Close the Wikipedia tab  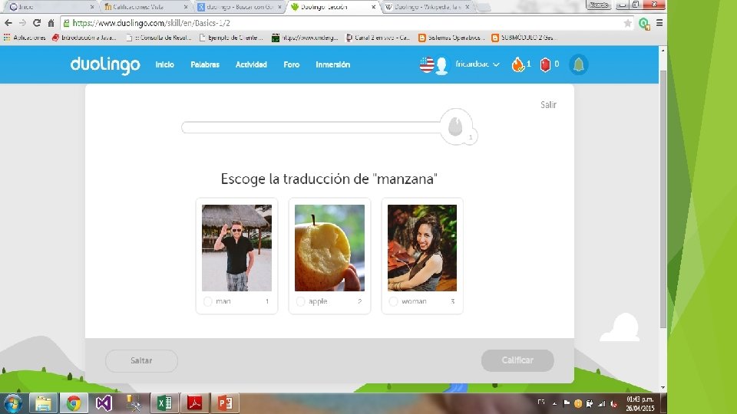pyautogui.click(x=468, y=7)
